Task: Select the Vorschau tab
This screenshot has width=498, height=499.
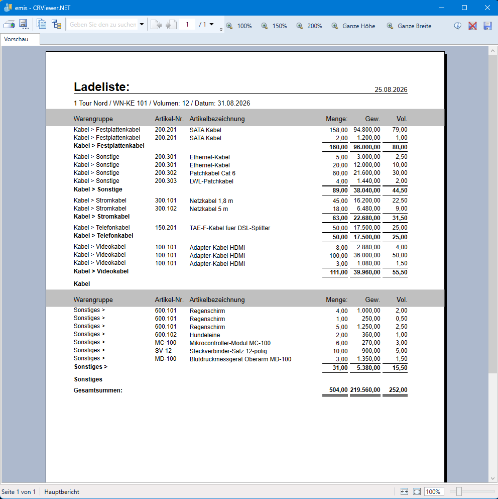Action: [20, 39]
